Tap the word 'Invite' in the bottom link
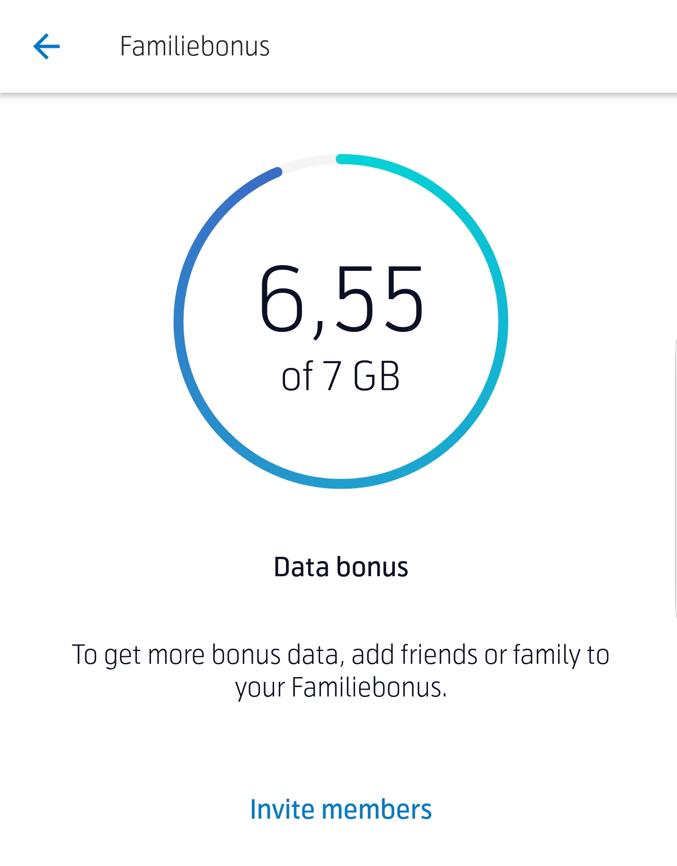Viewport: 677px width, 866px height. pyautogui.click(x=282, y=809)
